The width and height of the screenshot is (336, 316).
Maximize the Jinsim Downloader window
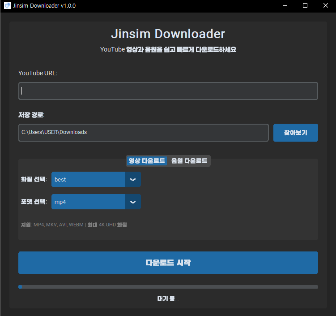pos(305,6)
